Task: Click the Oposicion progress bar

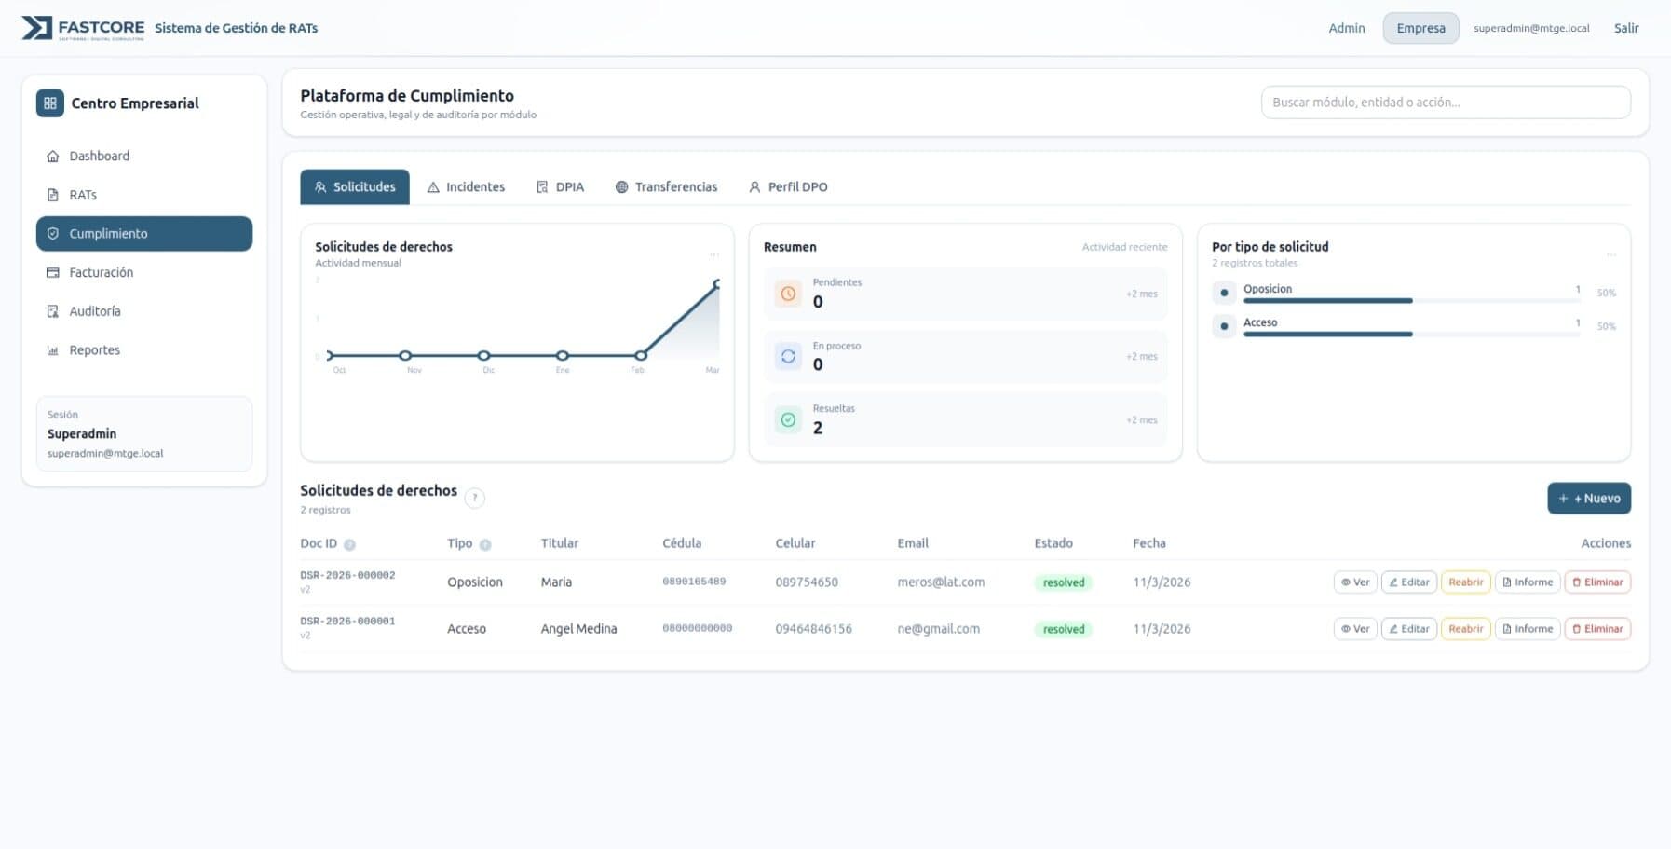Action: [1327, 300]
